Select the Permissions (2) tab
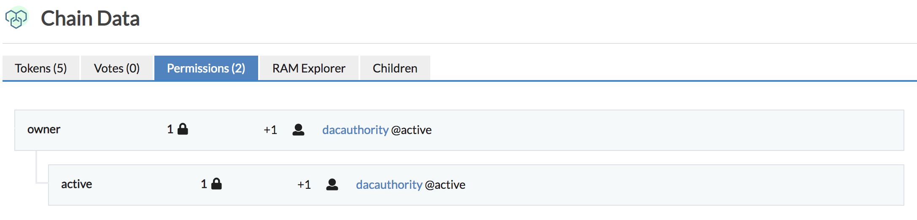The height and width of the screenshot is (220, 917). tap(206, 68)
